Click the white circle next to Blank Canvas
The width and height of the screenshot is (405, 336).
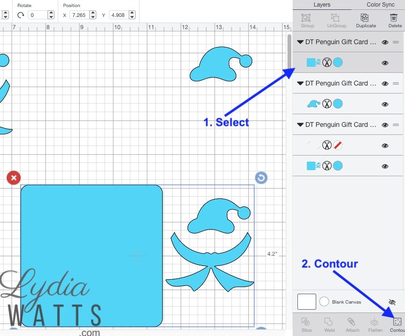pos(324,301)
